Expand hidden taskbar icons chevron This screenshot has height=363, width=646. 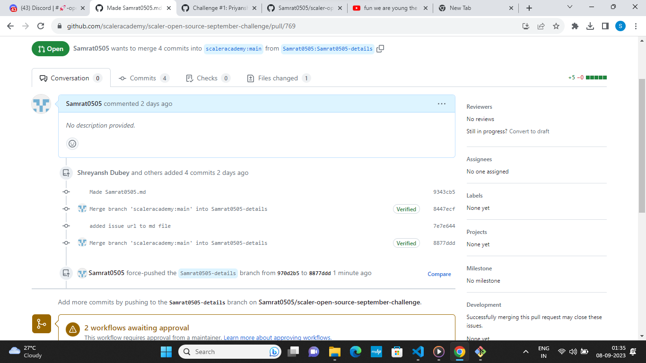[525, 352]
